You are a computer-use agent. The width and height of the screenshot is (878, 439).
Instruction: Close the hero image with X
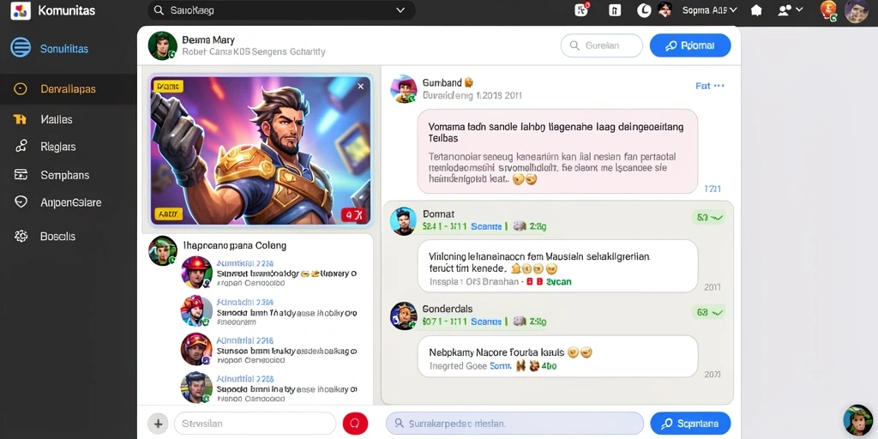click(361, 87)
